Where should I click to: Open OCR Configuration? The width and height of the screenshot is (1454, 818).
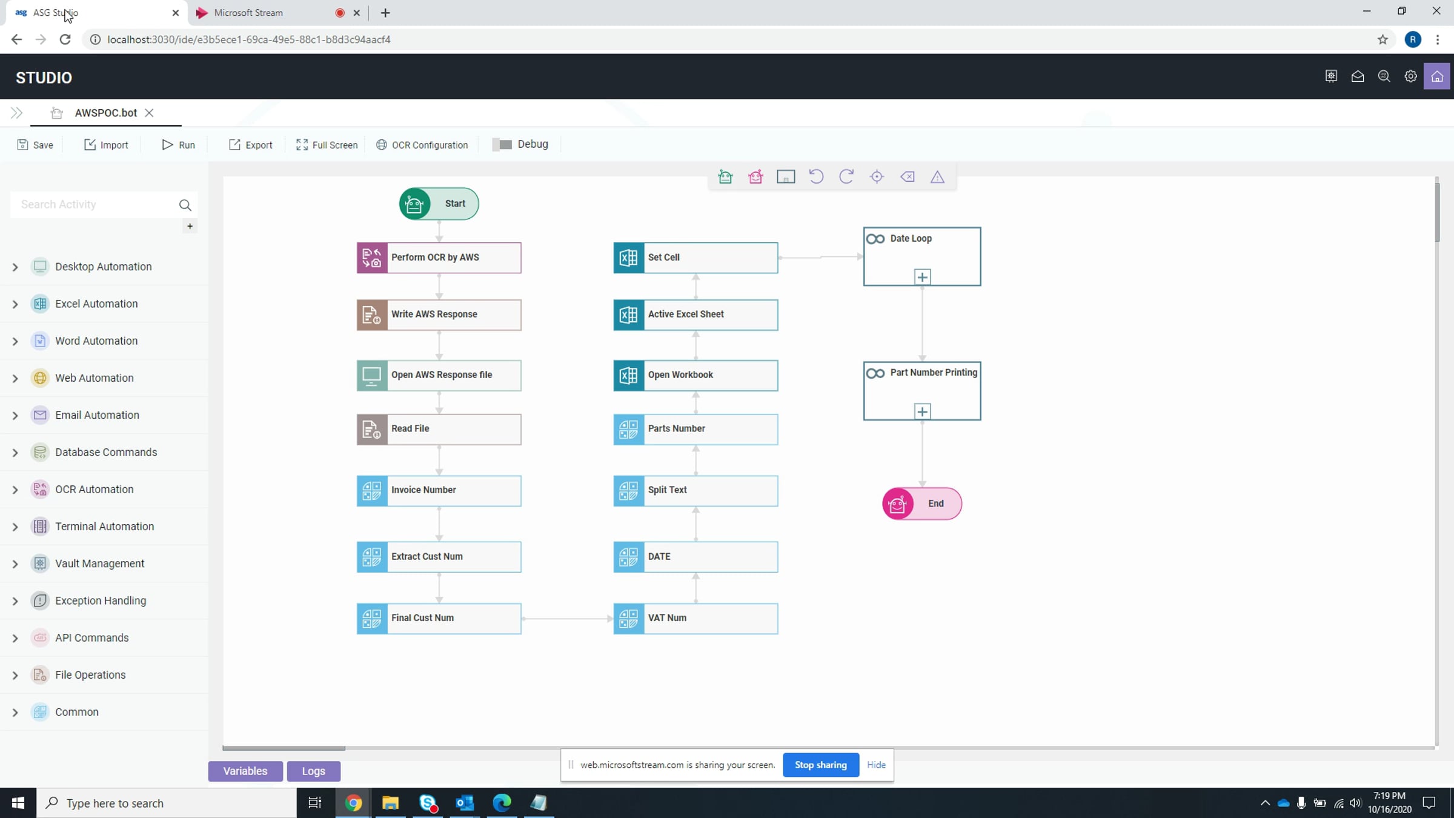(x=422, y=145)
